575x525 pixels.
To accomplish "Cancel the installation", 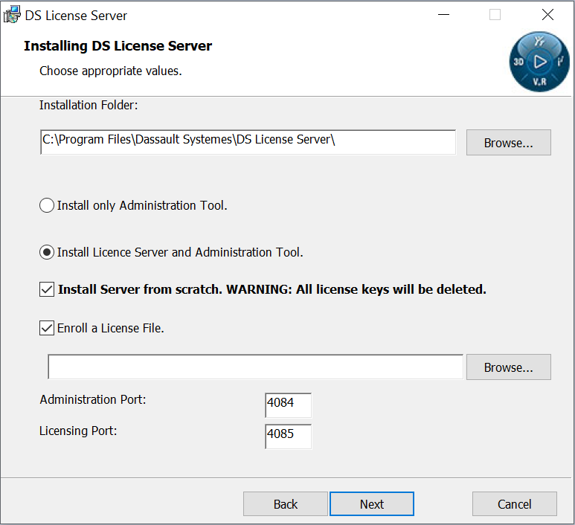I will pyautogui.click(x=515, y=504).
